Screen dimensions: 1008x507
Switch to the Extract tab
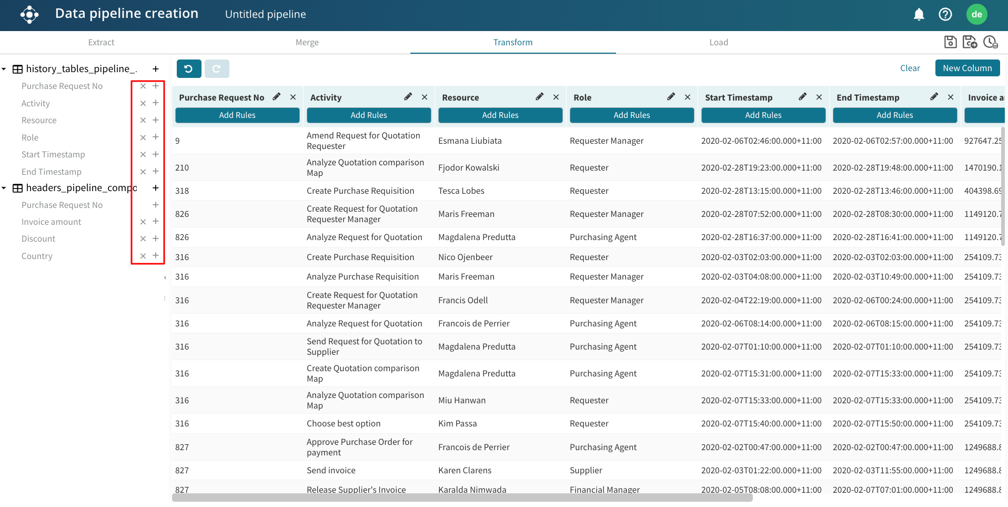click(101, 42)
